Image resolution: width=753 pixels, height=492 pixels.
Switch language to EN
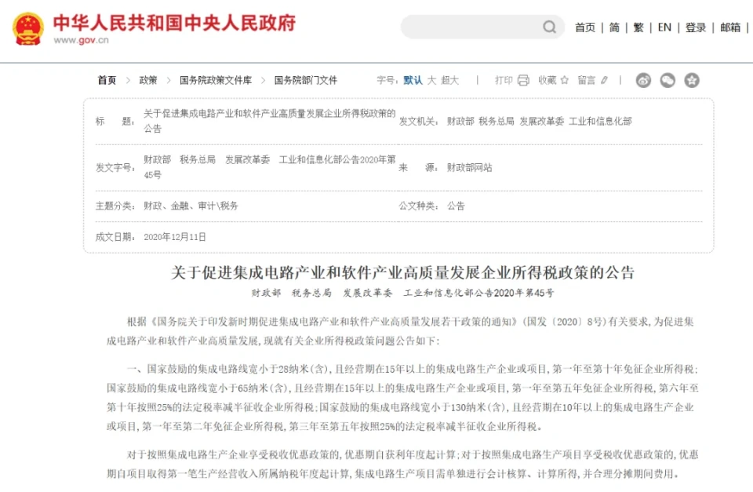click(x=664, y=27)
